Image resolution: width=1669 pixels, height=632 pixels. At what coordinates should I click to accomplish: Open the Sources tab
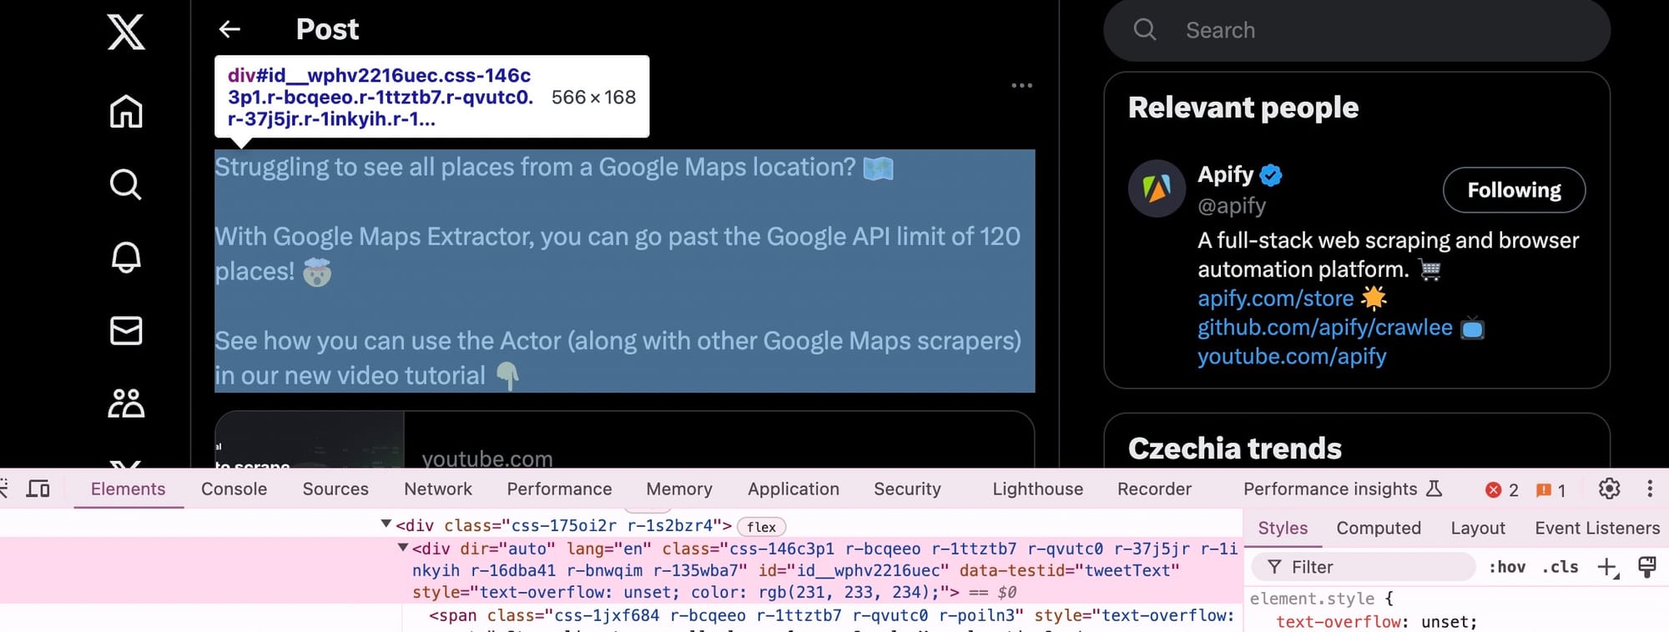point(335,489)
